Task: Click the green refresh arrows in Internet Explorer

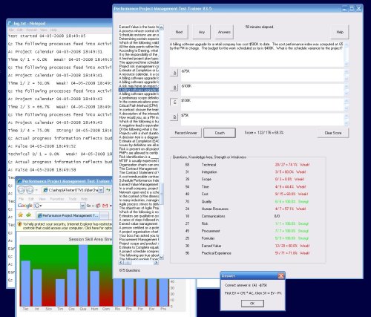Action: 108,190
